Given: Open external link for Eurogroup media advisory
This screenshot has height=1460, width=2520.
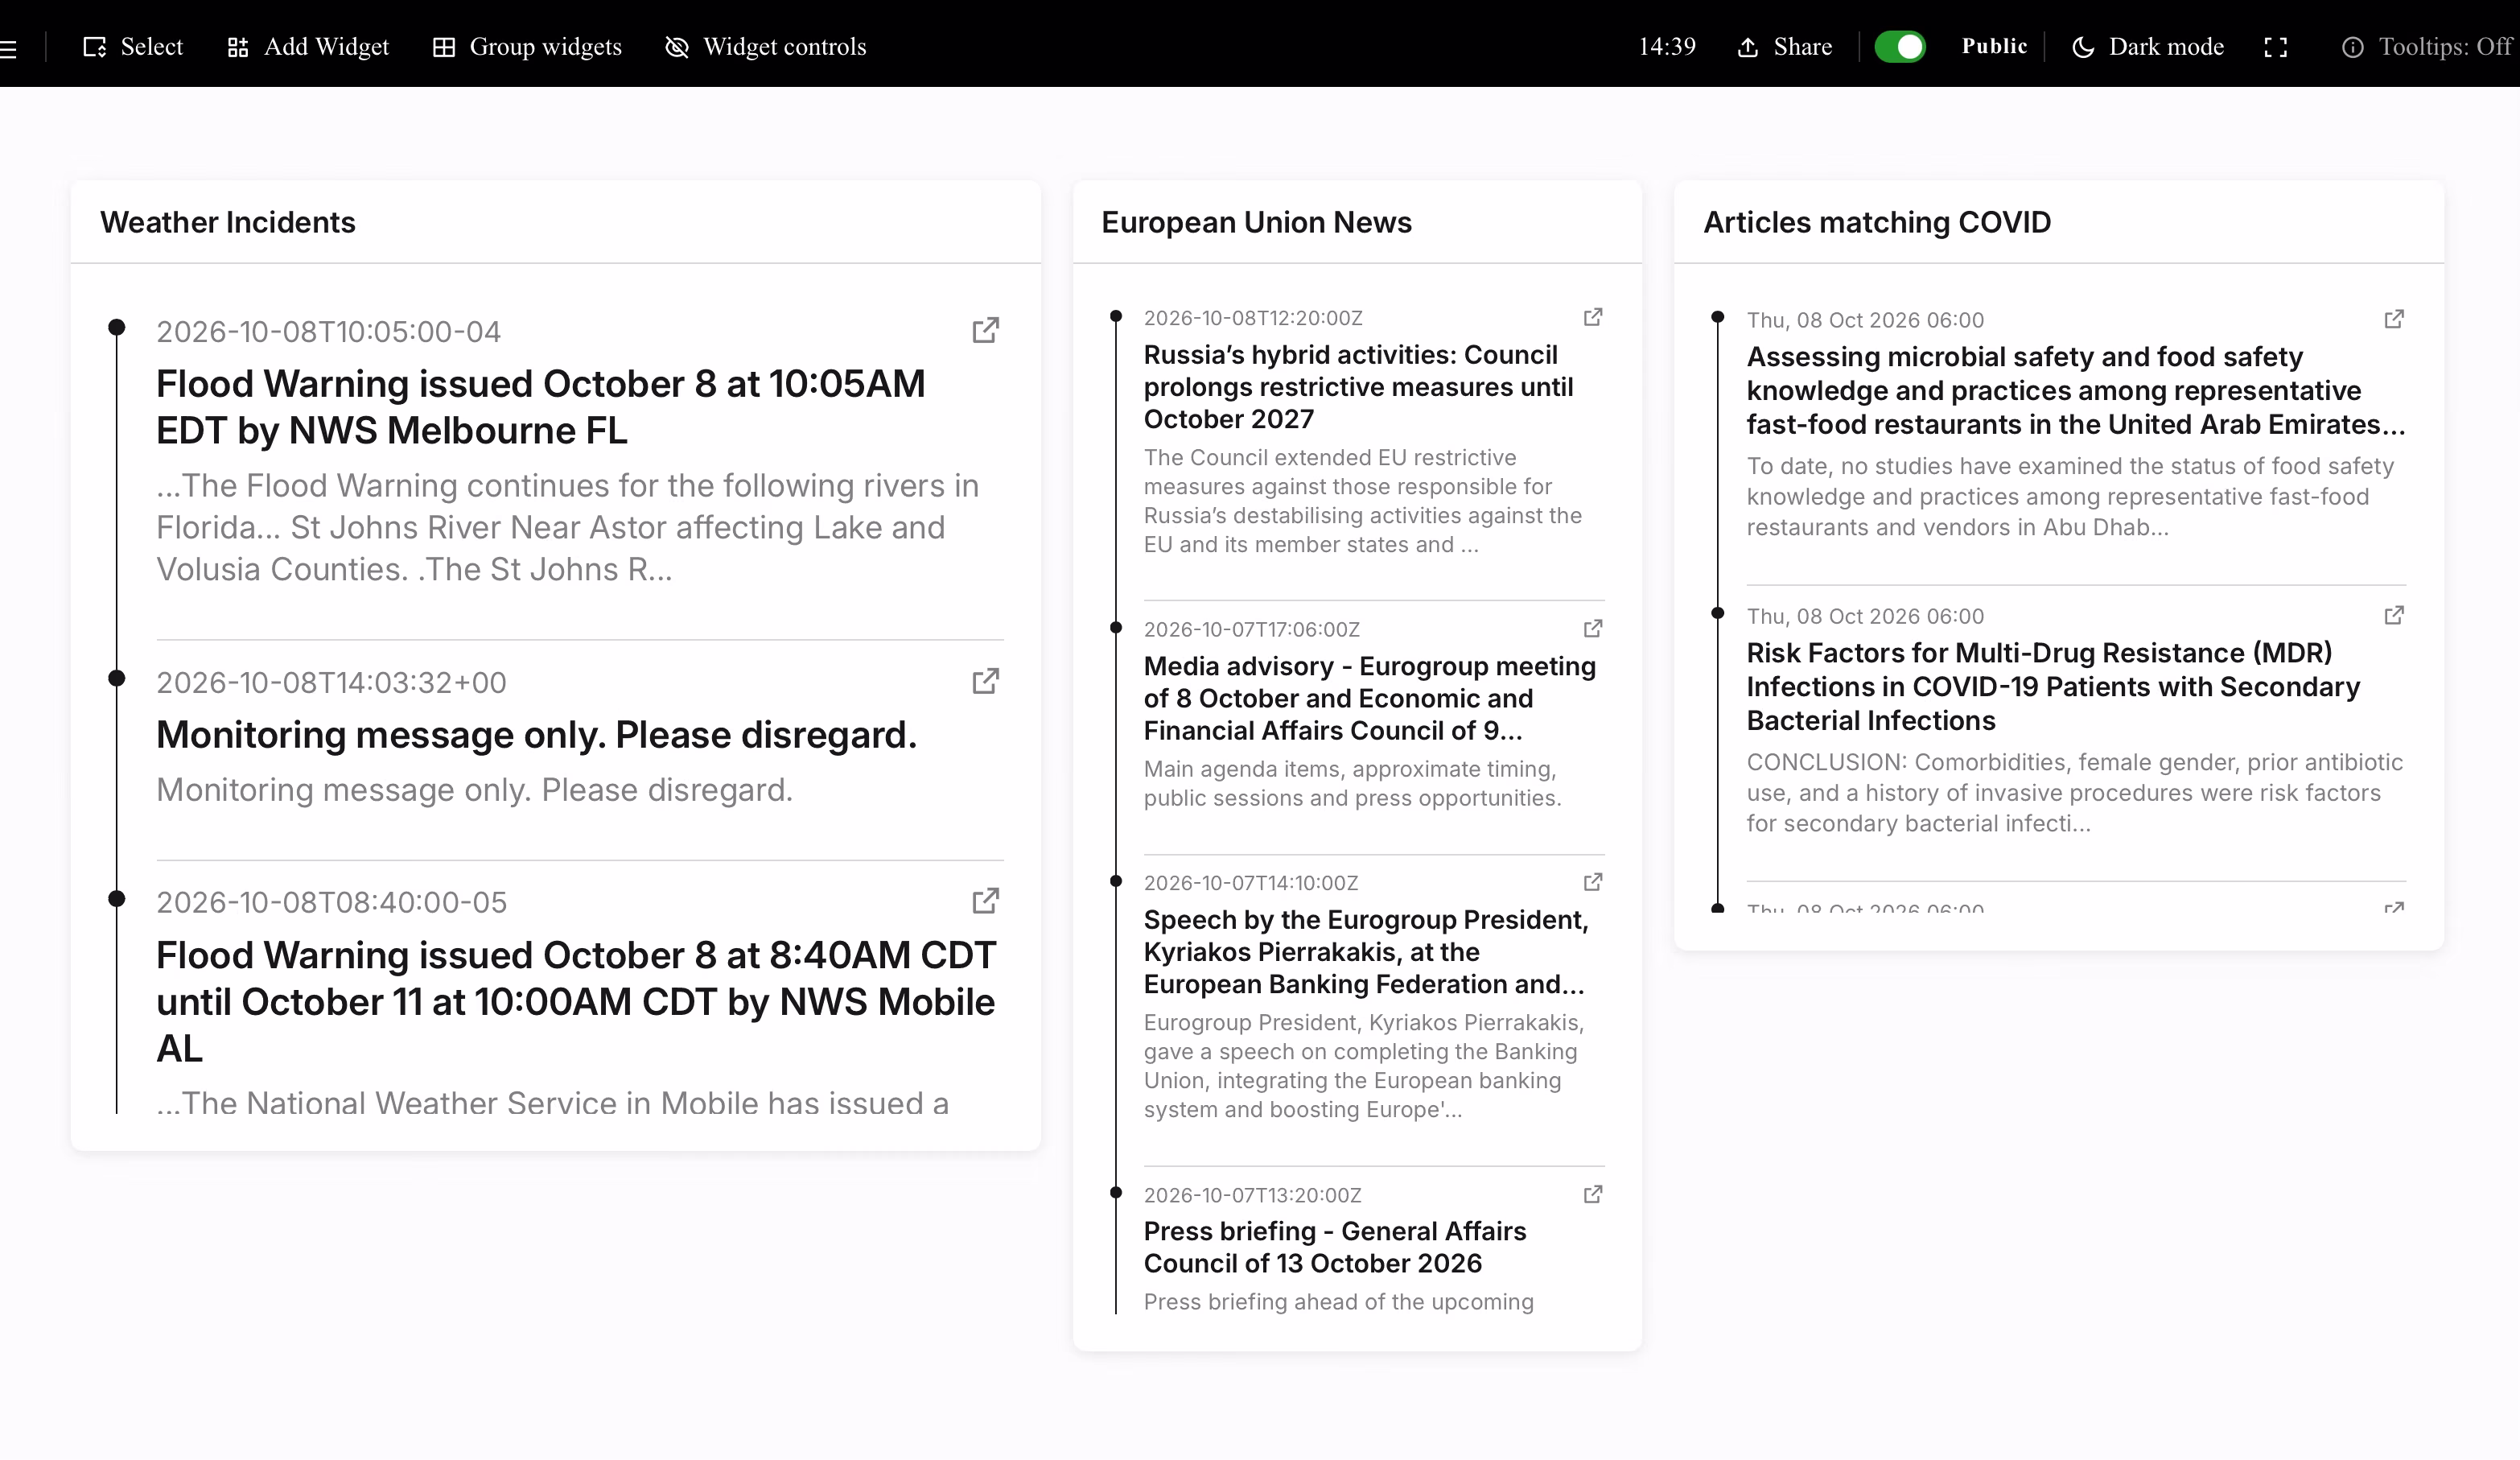Looking at the screenshot, I should pyautogui.click(x=1593, y=628).
